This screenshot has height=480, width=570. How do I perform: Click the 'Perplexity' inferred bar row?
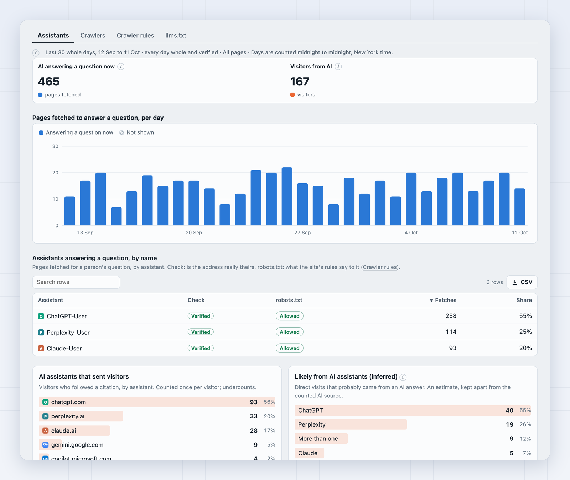click(x=413, y=424)
